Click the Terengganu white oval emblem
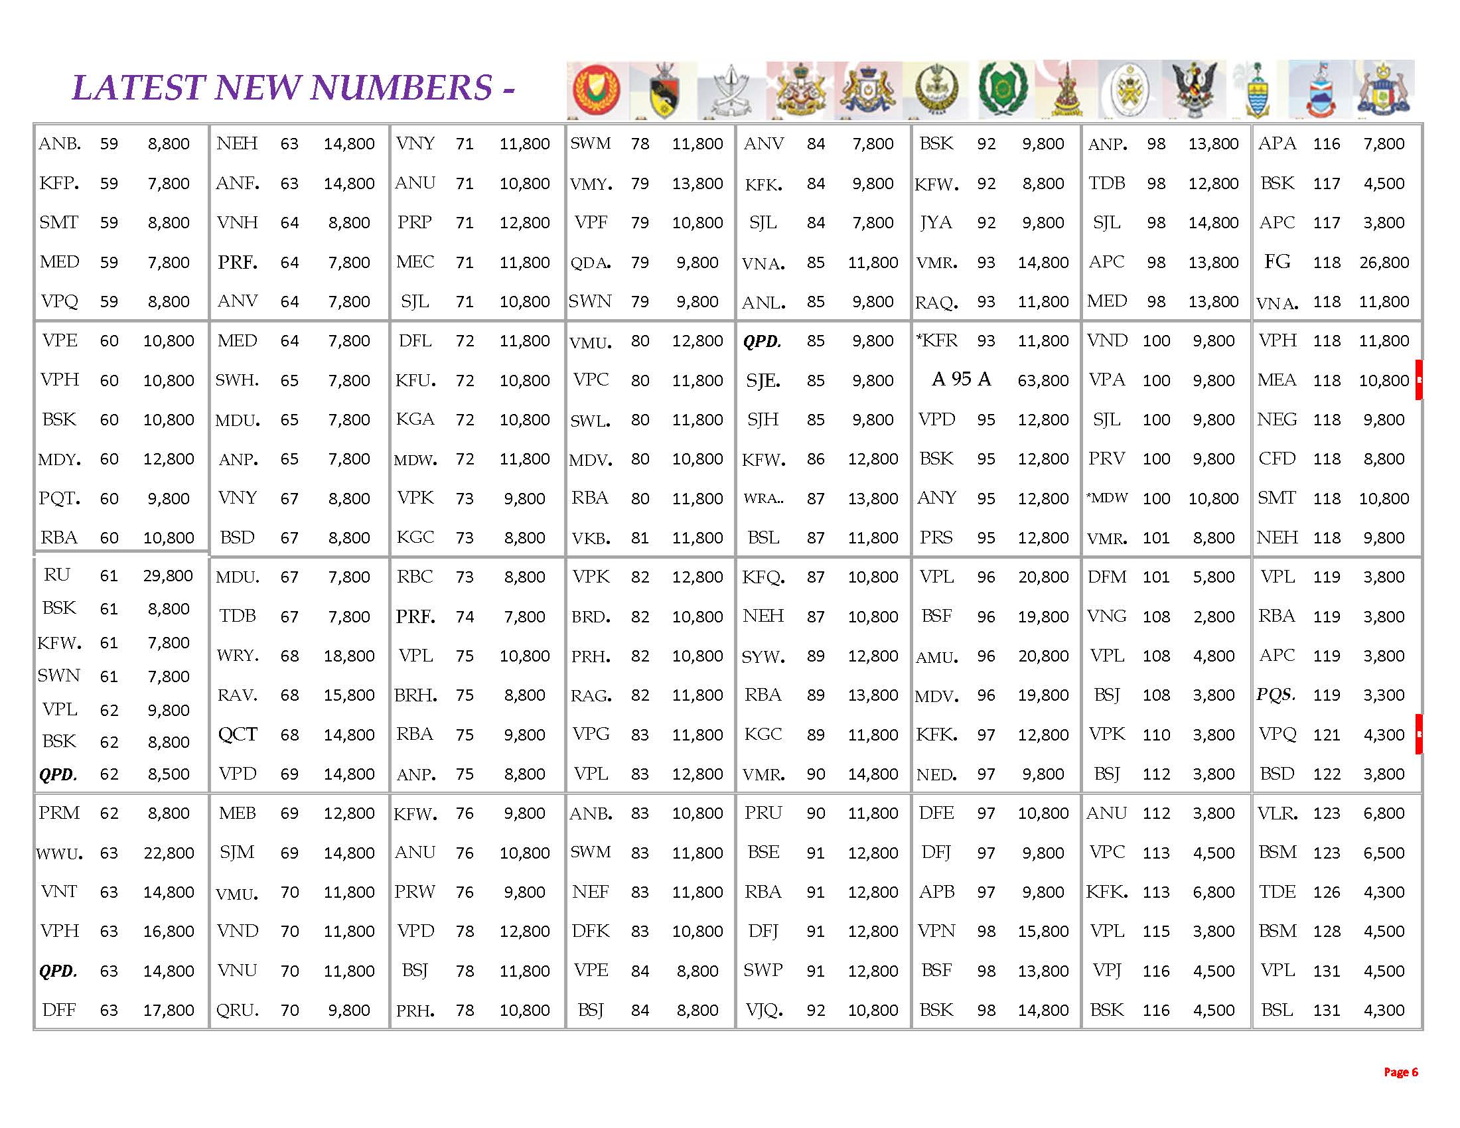This screenshot has height=1128, width=1460. 1129,91
